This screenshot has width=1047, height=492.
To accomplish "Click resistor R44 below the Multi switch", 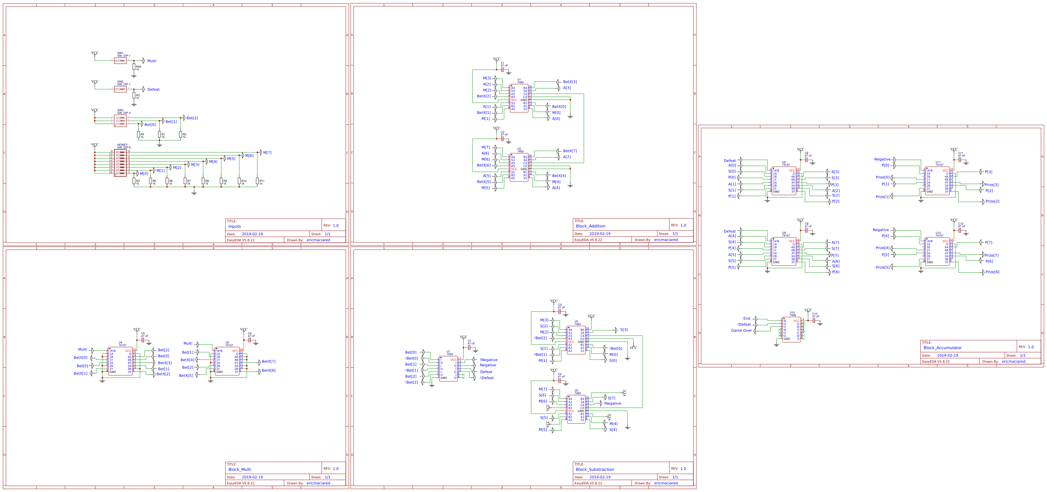I will (134, 67).
